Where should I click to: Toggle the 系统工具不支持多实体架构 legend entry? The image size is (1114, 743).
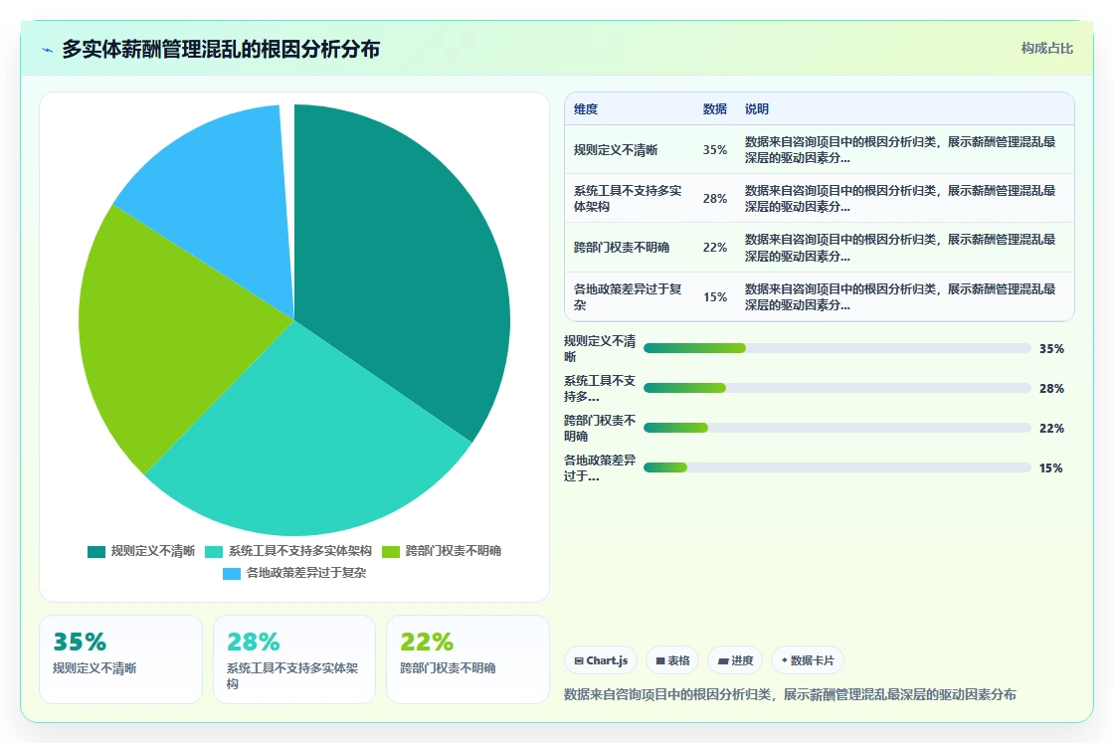288,551
